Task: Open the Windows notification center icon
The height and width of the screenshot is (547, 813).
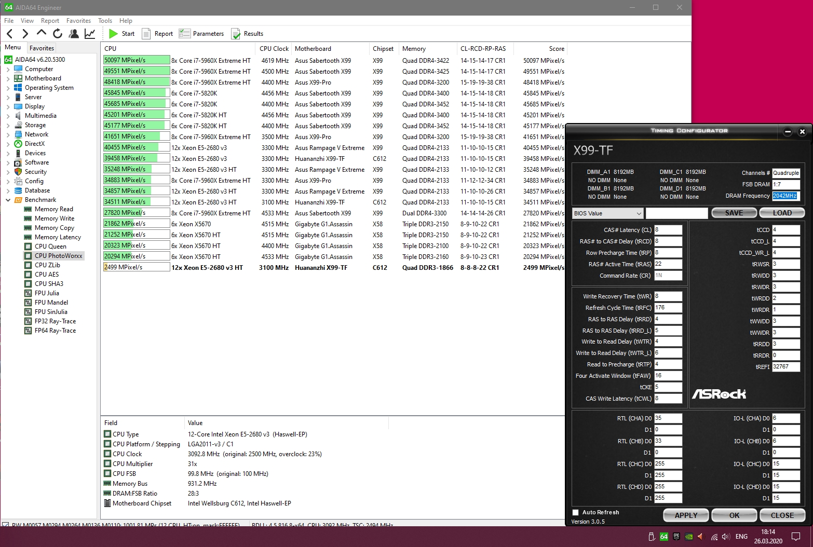Action: pos(795,537)
